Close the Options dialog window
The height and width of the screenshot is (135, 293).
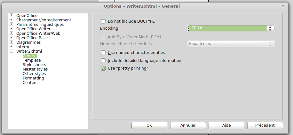[x=283, y=6]
